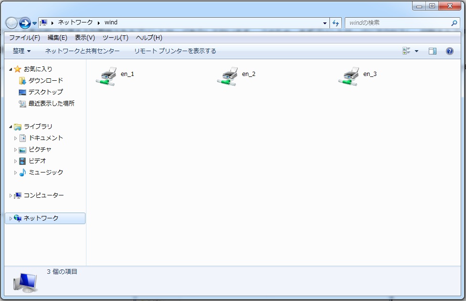Expand the arrow between ネットワーク and wind

tap(99, 23)
